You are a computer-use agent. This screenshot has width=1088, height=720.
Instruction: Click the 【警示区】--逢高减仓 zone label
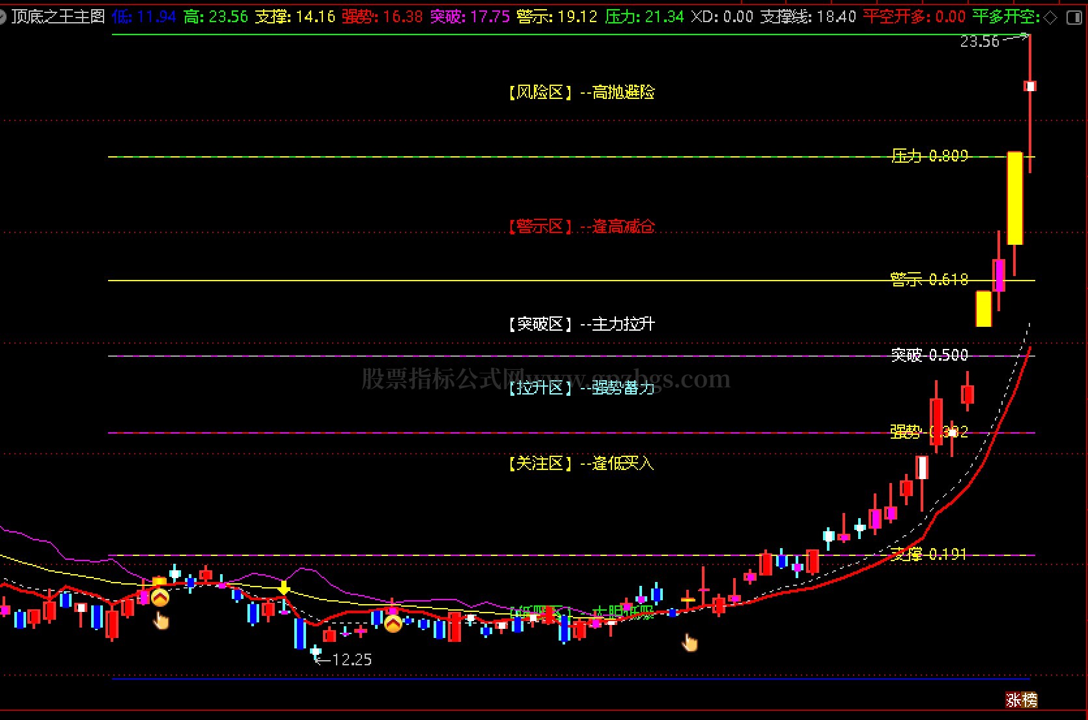tap(581, 227)
